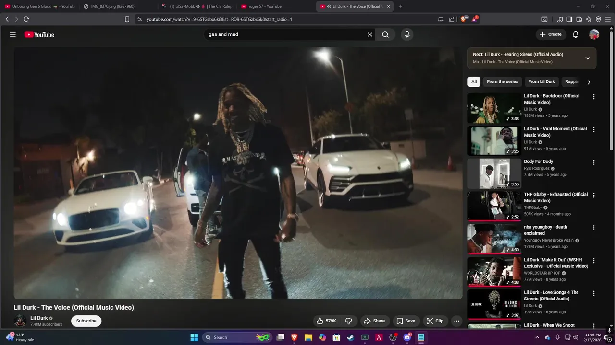Dislike the video with thumbs down
Viewport: 615px width, 345px height.
(x=349, y=321)
